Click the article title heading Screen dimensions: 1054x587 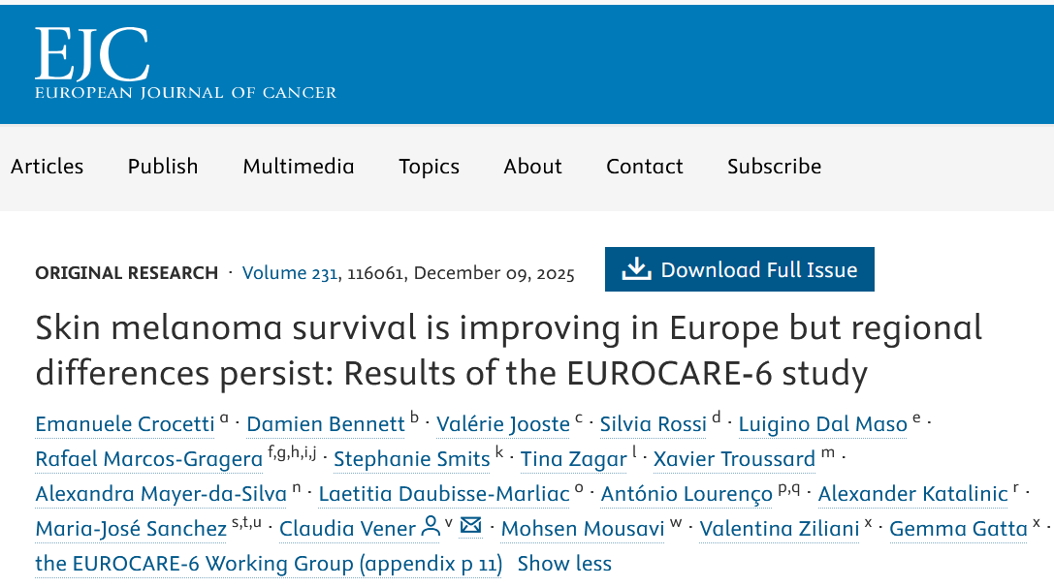(508, 350)
